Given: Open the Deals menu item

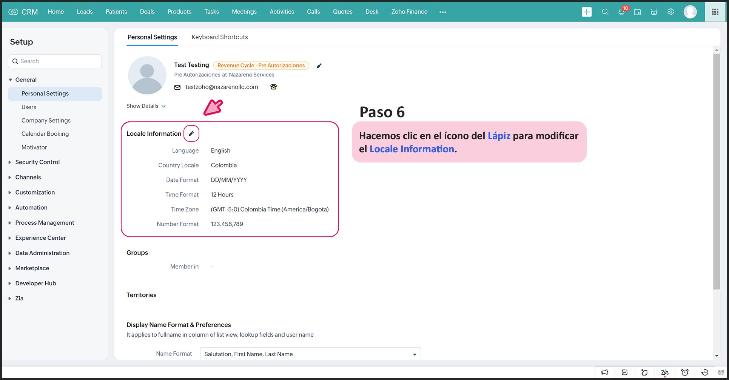Looking at the screenshot, I should (147, 12).
